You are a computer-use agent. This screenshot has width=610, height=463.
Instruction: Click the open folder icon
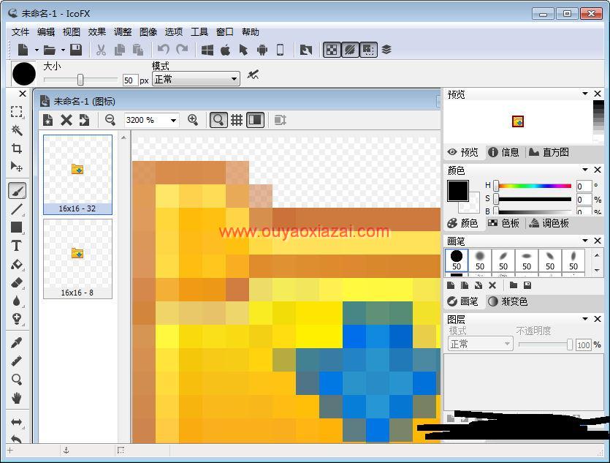(x=49, y=50)
